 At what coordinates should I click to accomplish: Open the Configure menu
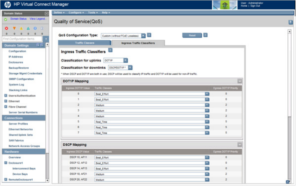[76, 13]
